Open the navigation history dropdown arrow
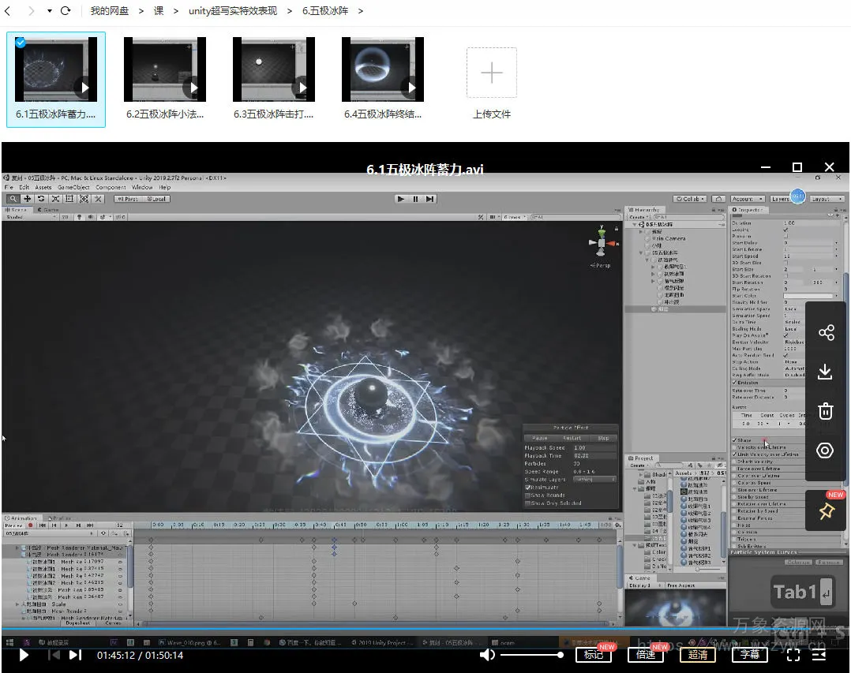The image size is (851, 673). [x=49, y=11]
